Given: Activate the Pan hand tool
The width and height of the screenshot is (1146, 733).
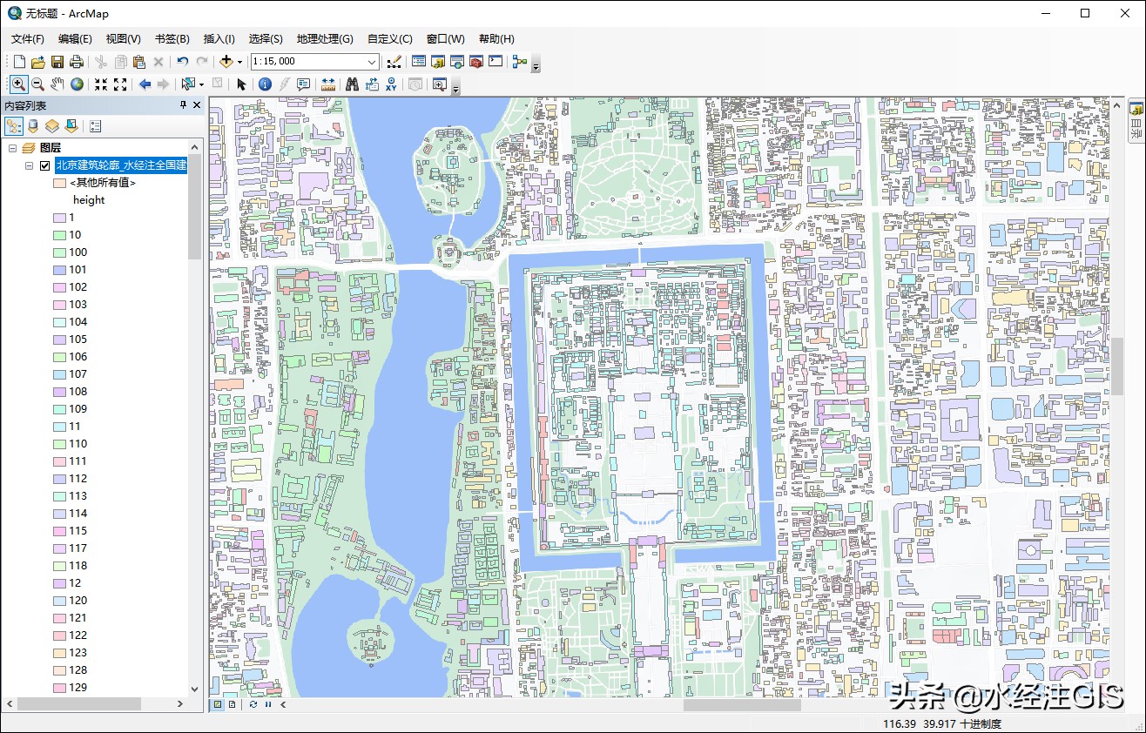Looking at the screenshot, I should click(57, 84).
